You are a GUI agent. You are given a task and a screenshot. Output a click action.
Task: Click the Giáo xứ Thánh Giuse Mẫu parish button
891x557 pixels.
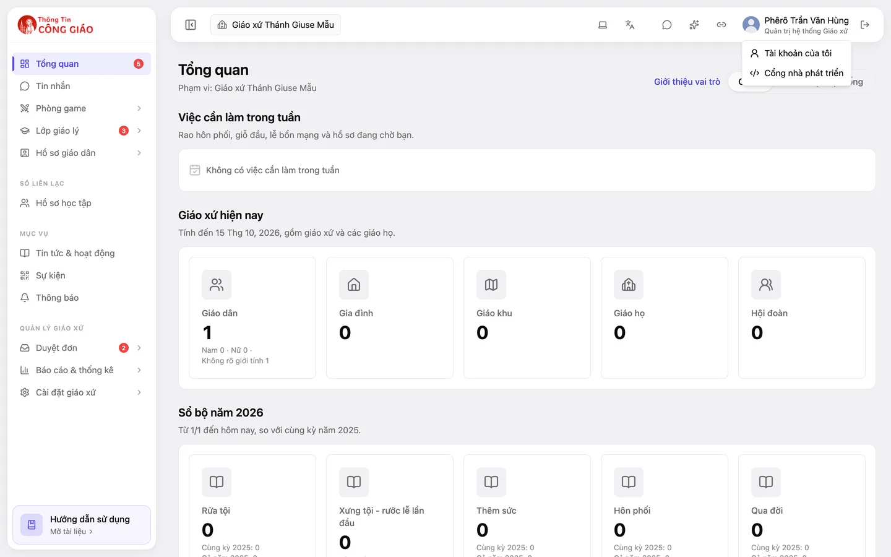coord(275,25)
